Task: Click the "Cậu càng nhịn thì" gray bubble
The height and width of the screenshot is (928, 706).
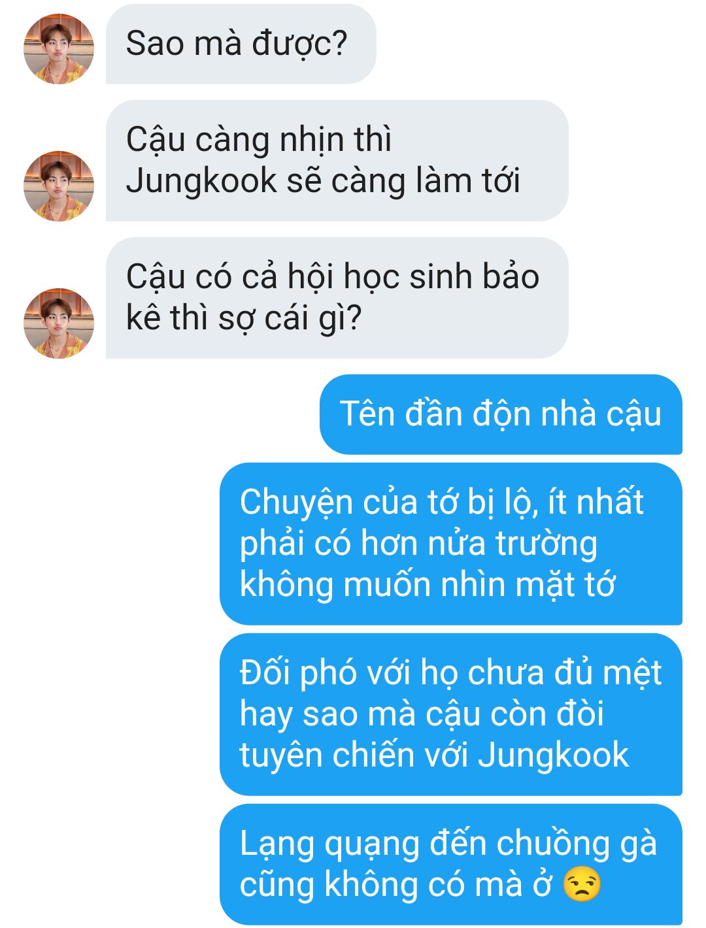Action: [x=337, y=161]
